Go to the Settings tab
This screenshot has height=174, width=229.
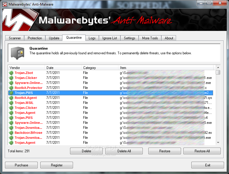[130, 38]
